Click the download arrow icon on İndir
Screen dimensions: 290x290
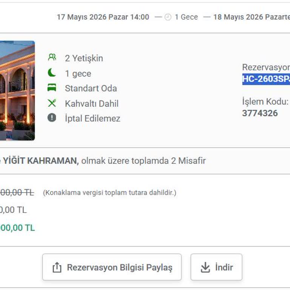click(205, 267)
